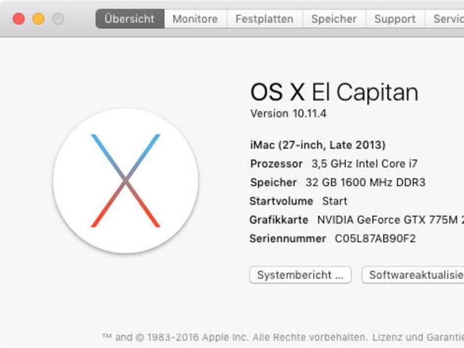
Task: Click the serial number C05L87AB90F2
Action: click(x=375, y=238)
